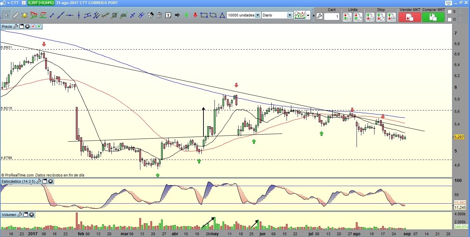Open the add indicator chart button
The image size is (470, 237).
click(x=300, y=15)
